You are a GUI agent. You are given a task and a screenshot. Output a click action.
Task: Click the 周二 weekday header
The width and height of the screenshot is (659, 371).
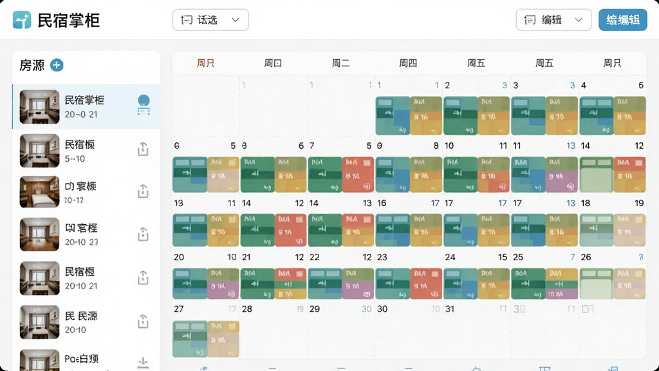pos(341,63)
